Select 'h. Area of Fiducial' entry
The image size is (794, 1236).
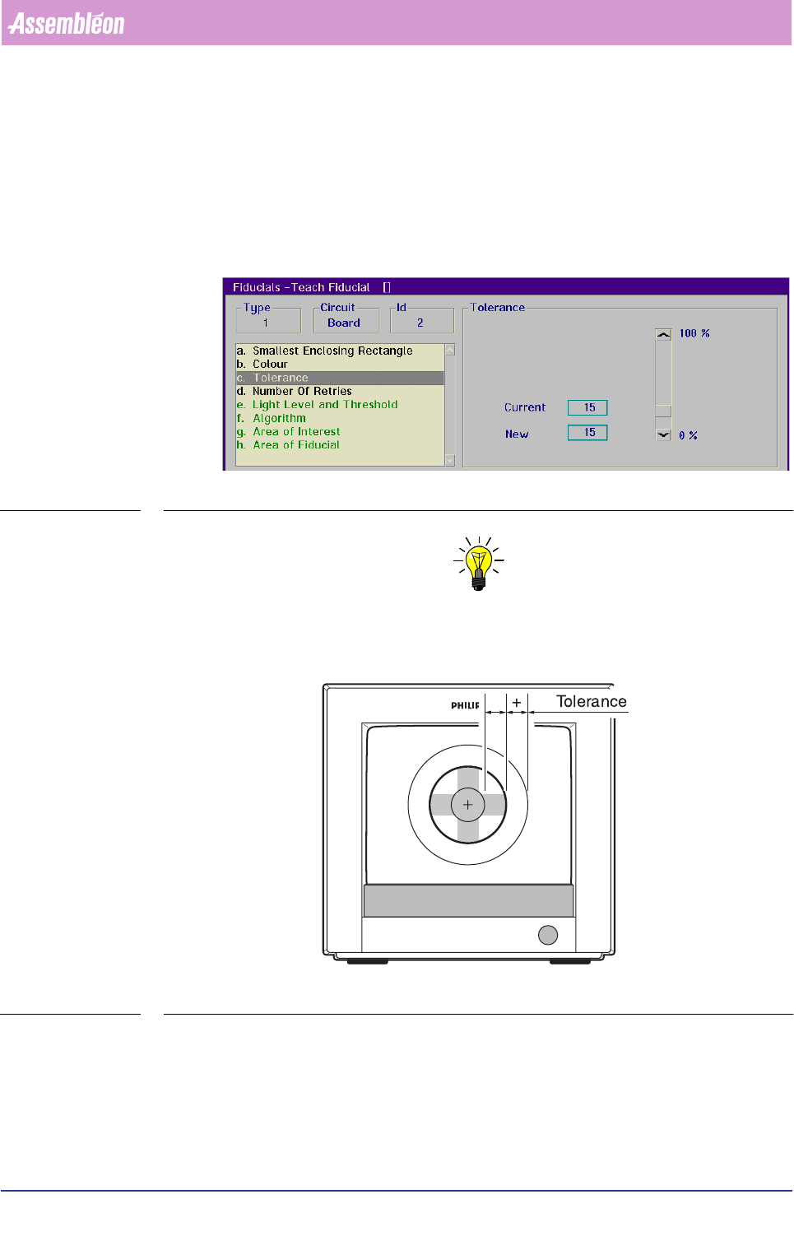click(x=340, y=445)
